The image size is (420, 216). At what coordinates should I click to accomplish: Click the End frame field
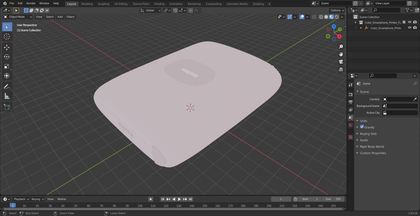333,199
